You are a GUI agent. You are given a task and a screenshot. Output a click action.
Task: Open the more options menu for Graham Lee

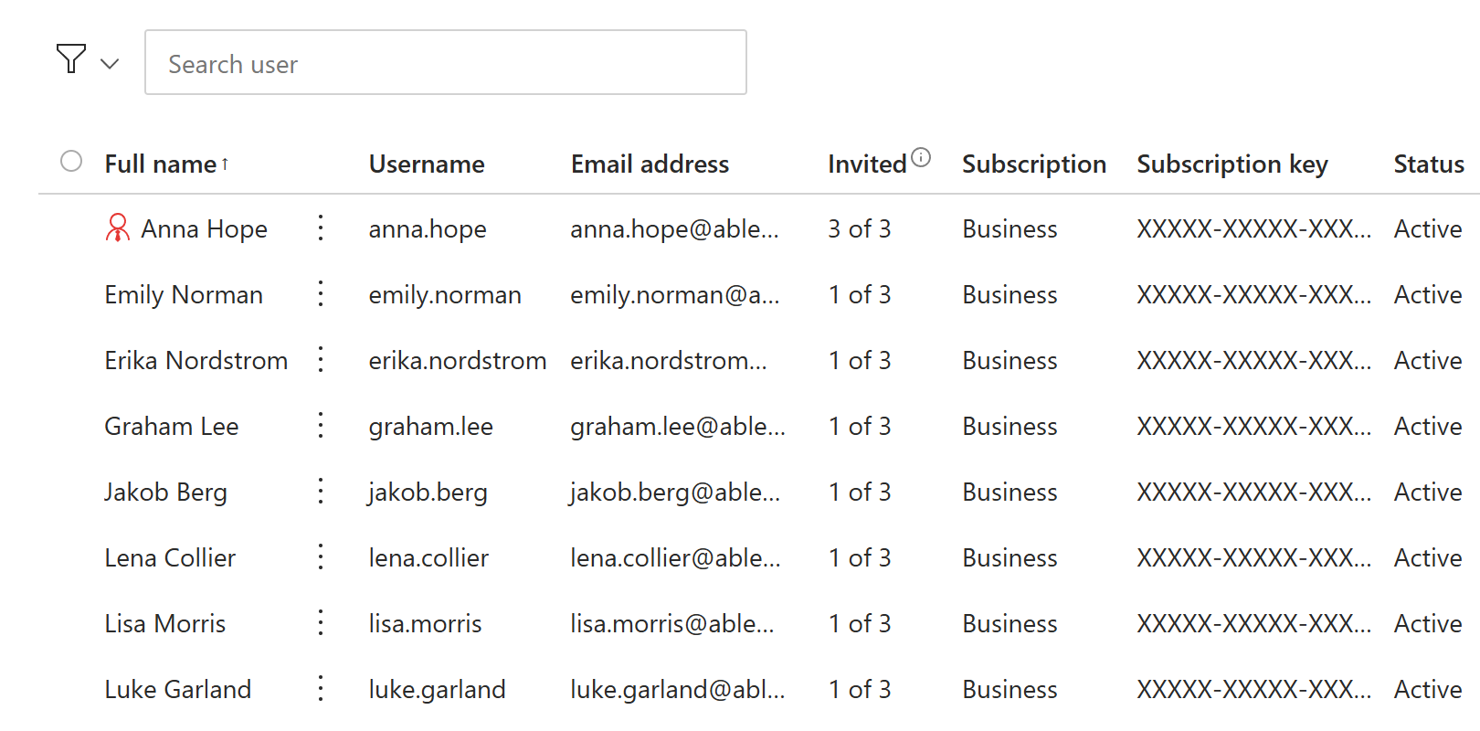(x=321, y=425)
